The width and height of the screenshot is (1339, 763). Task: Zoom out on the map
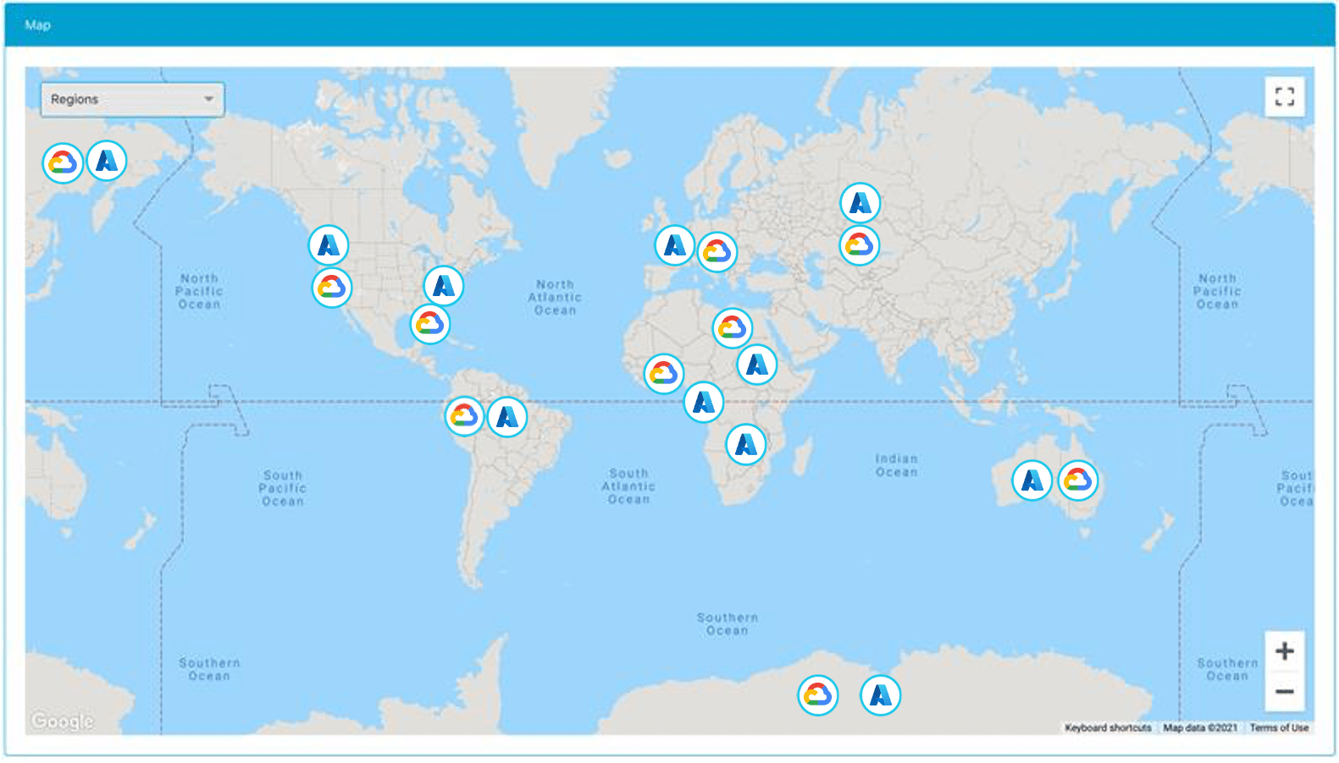(1284, 691)
